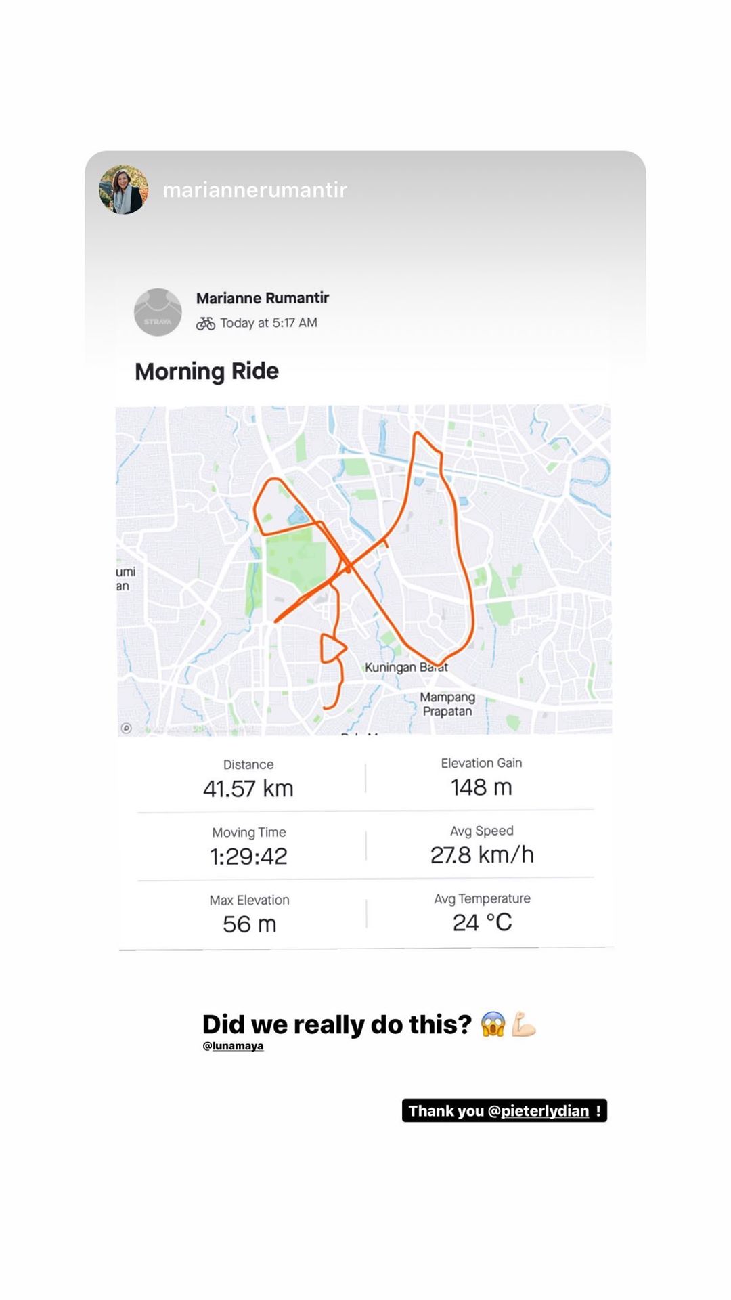Tap the mariannerumantir username
The image size is (731, 1300).
[254, 190]
